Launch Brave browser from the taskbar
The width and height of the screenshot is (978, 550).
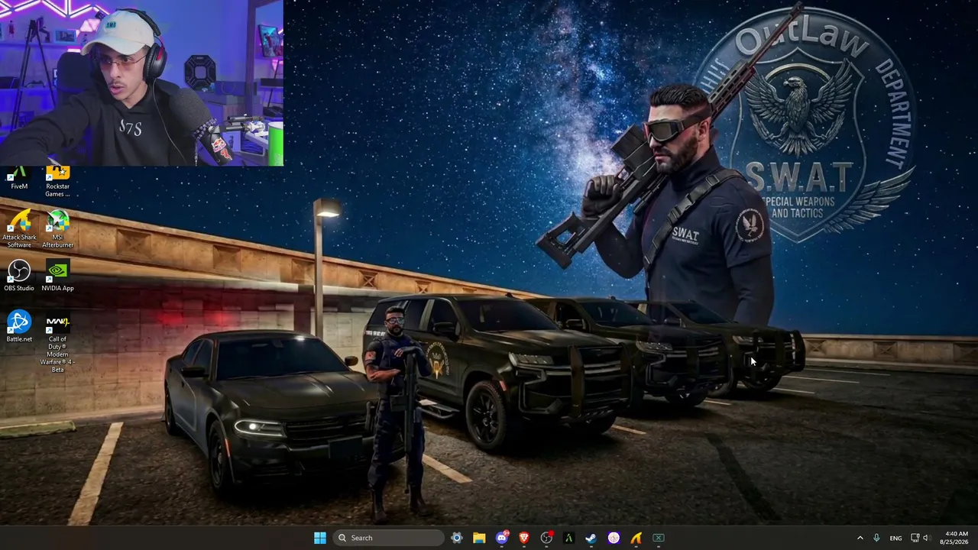pos(524,538)
